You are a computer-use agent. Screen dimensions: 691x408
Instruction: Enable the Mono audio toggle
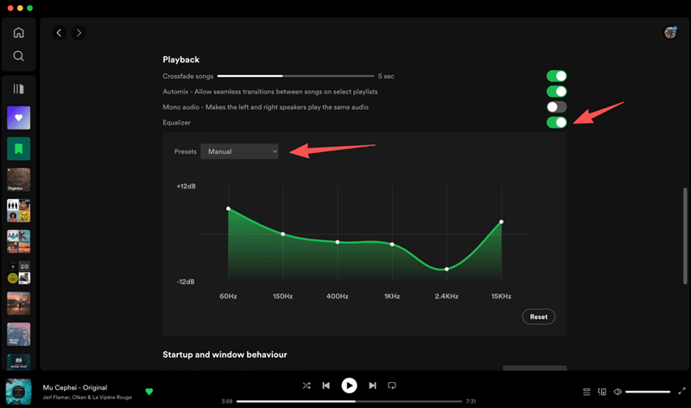tap(556, 106)
